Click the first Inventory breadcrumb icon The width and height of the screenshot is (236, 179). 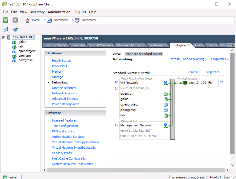(x=49, y=20)
